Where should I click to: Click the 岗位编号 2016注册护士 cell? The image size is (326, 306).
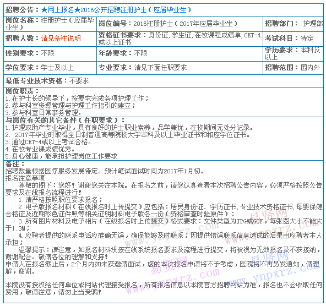point(180,24)
